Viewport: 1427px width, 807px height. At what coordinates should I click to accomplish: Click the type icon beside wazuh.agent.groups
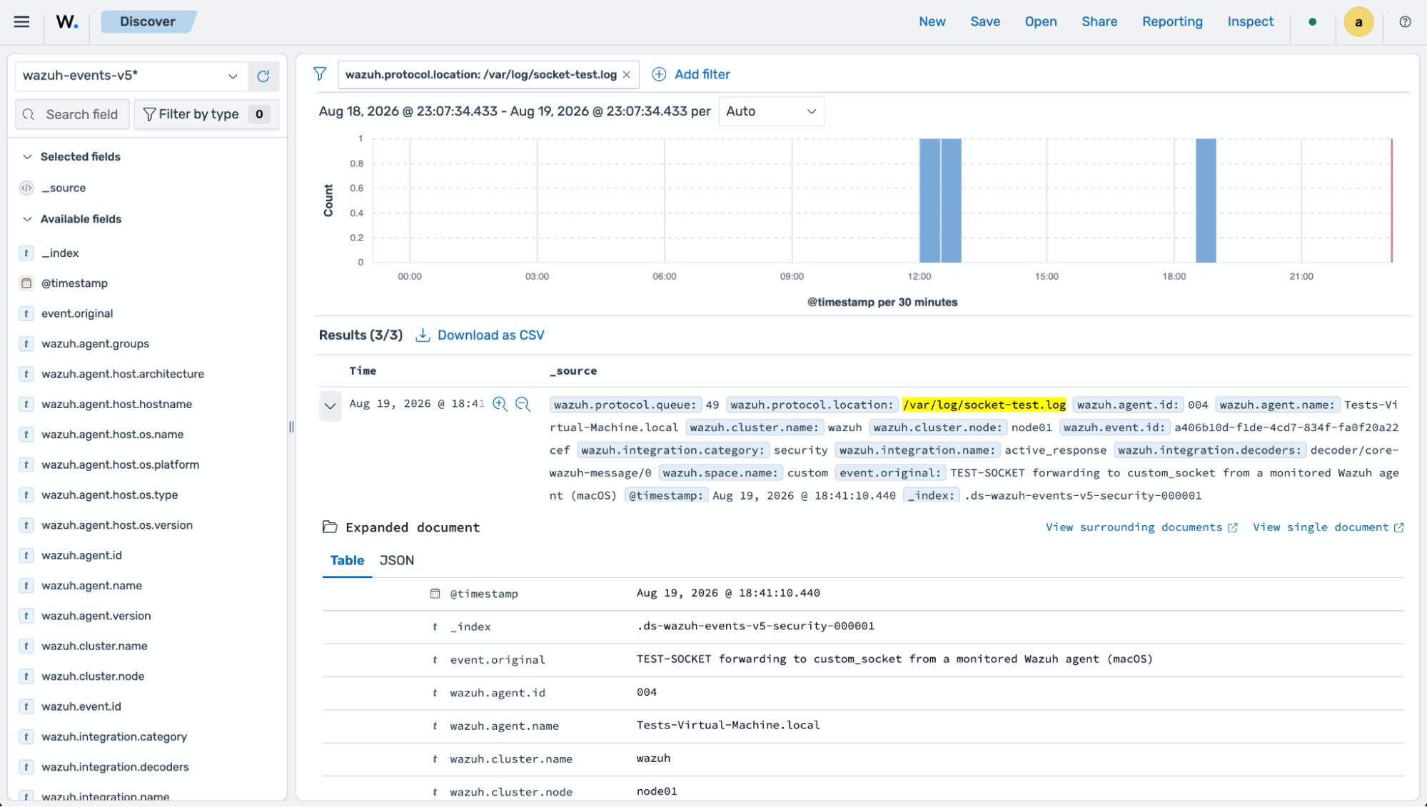26,344
